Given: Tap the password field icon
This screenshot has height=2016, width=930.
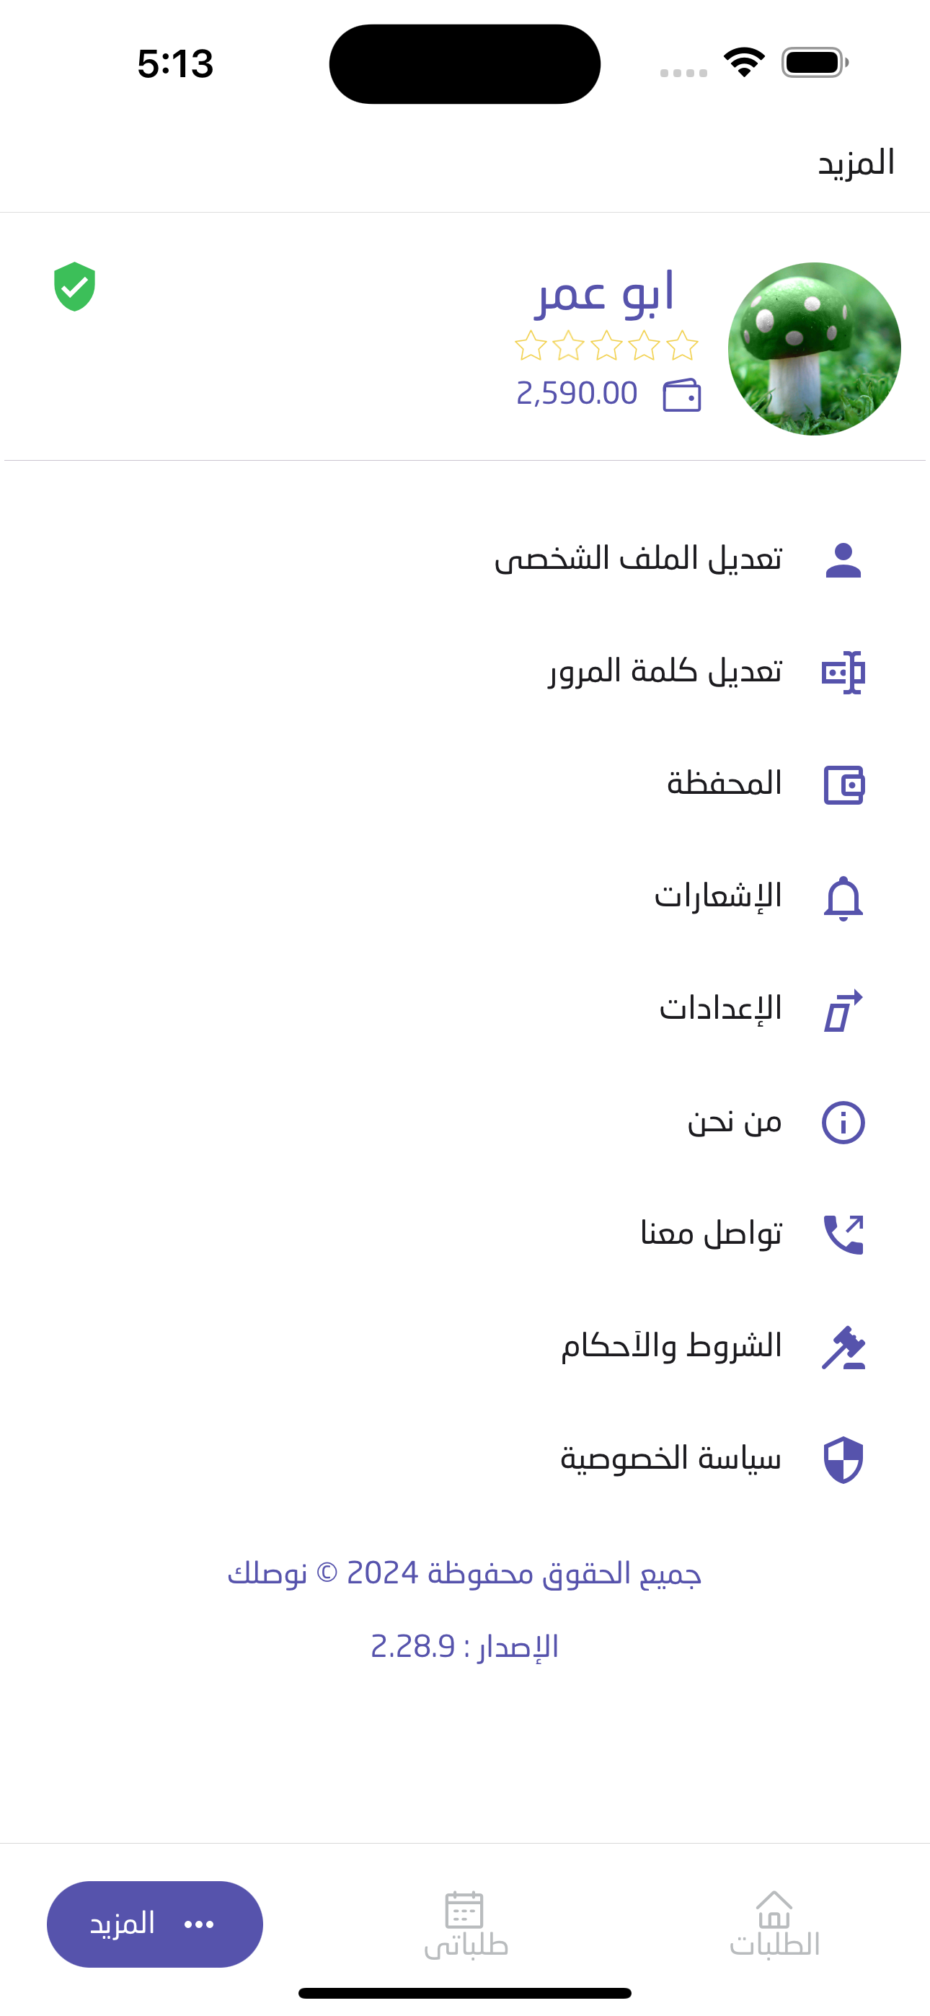Looking at the screenshot, I should (x=843, y=672).
